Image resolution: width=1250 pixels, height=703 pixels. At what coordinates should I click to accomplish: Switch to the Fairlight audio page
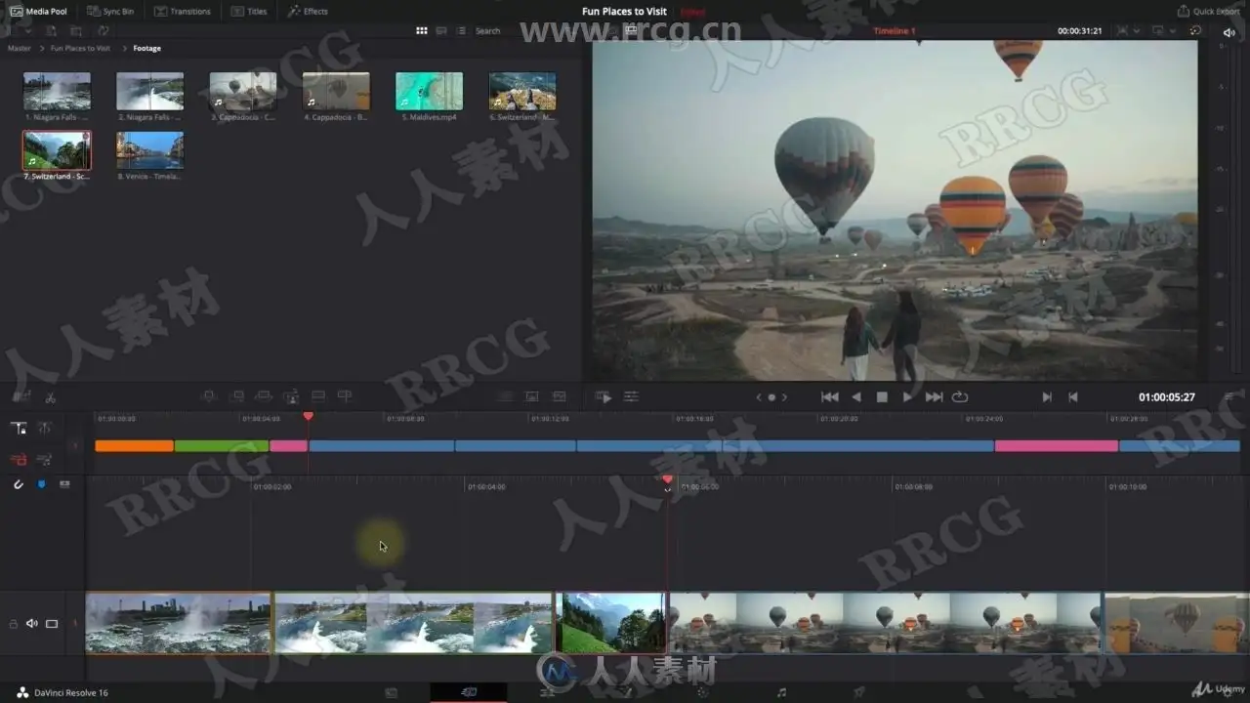tap(781, 692)
